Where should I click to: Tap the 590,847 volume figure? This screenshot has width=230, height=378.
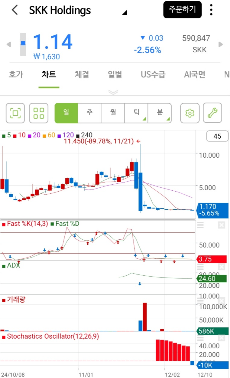coord(196,38)
